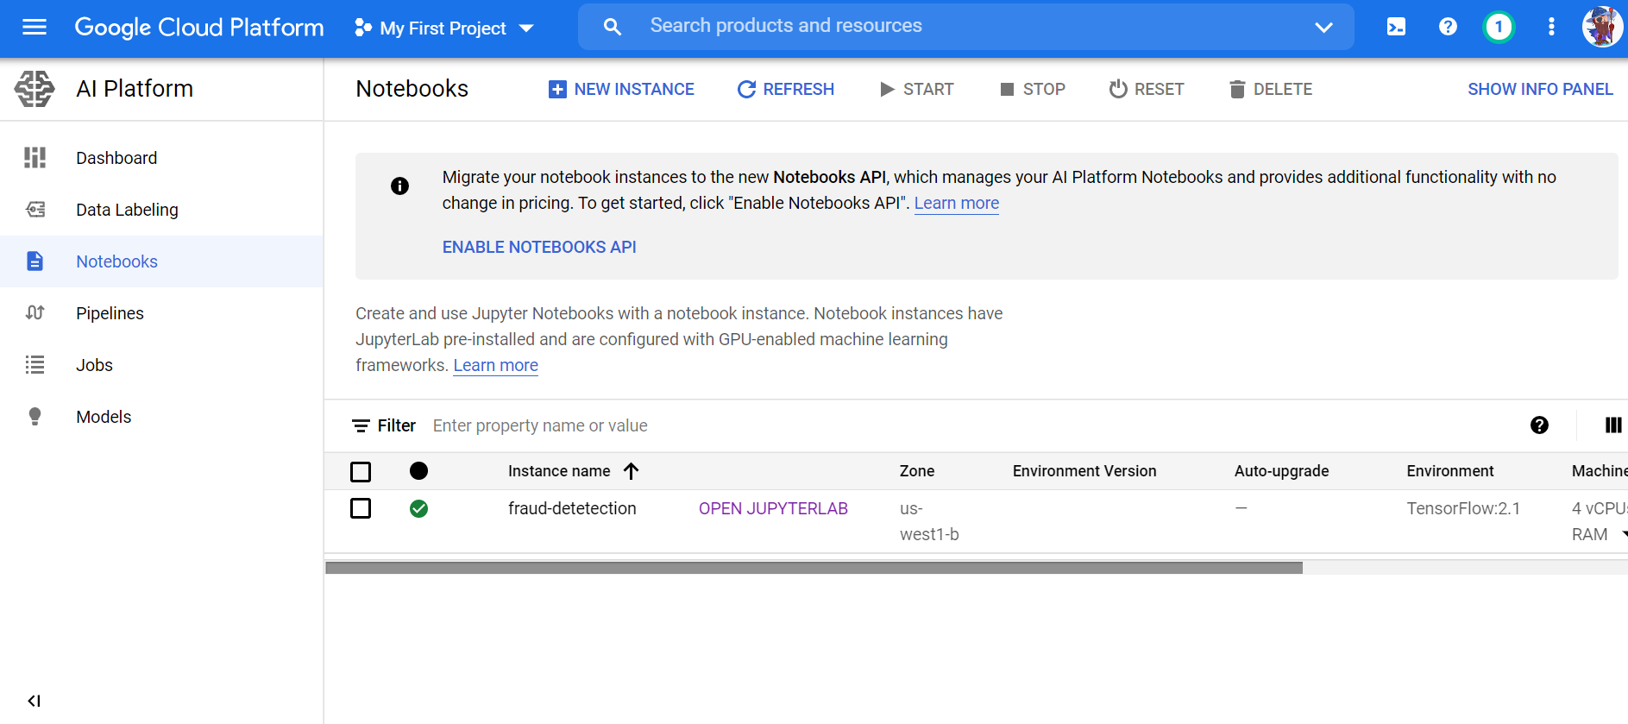Sort by the Instance name column header

[559, 471]
